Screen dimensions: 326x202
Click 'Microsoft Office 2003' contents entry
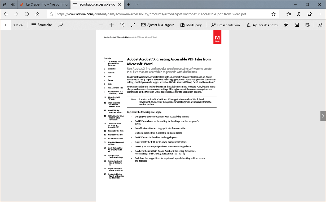click(116, 131)
